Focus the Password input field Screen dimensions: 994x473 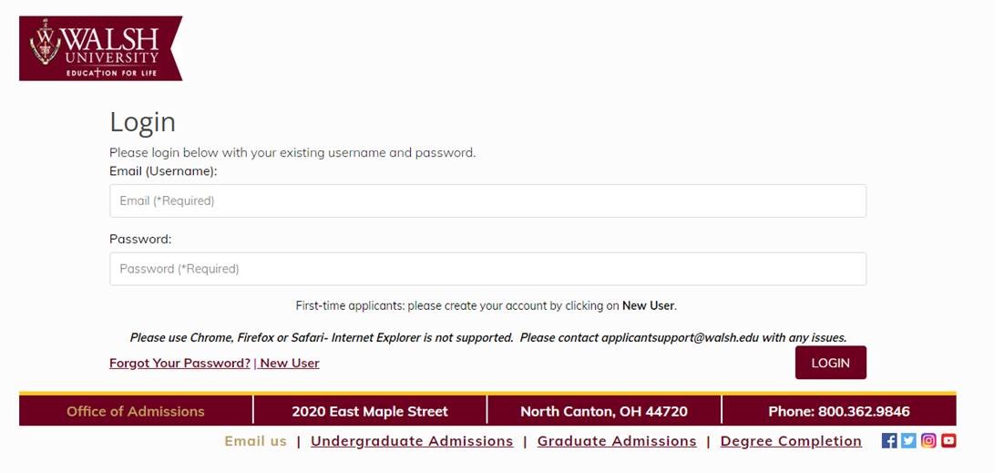coord(487,269)
